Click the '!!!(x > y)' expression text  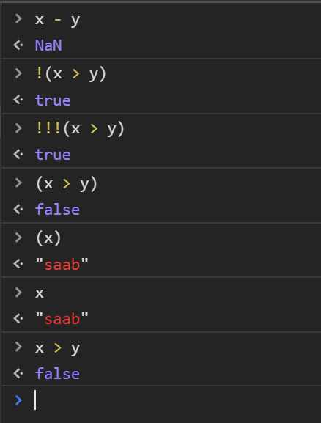click(x=80, y=129)
